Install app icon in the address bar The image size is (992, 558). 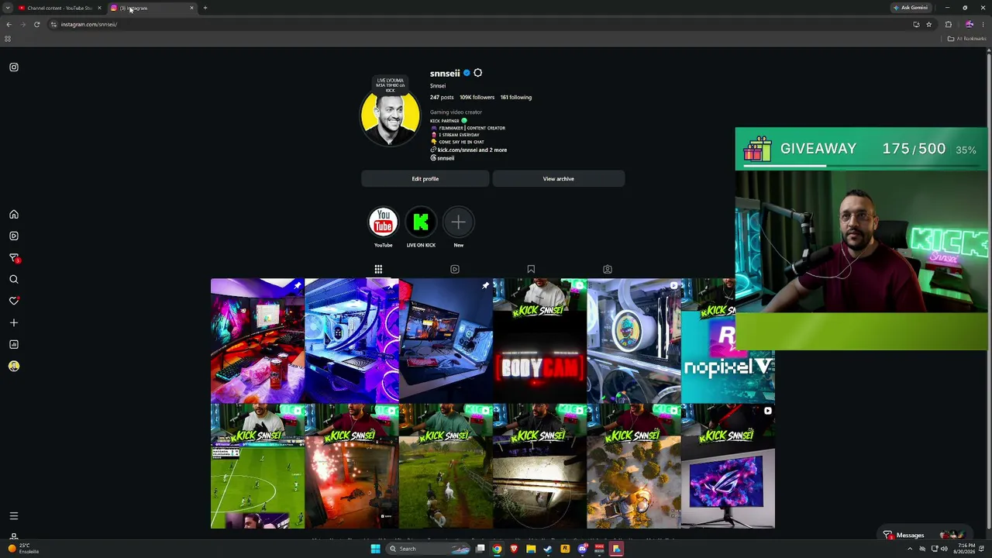coord(916,25)
